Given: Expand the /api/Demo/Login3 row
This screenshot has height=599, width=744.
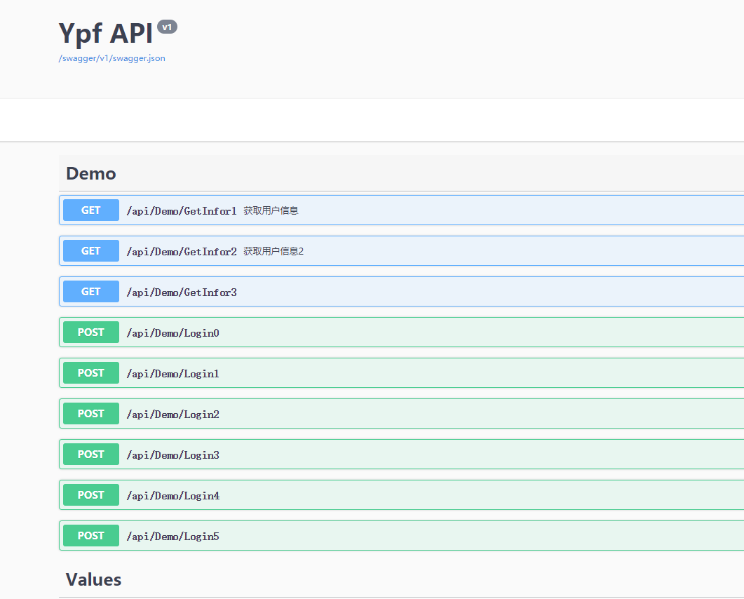Looking at the screenshot, I should pyautogui.click(x=401, y=455).
